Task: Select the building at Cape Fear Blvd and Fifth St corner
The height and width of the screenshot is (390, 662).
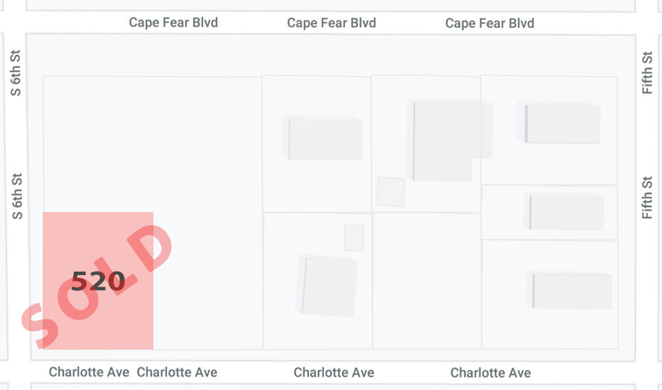Action: pyautogui.click(x=558, y=123)
